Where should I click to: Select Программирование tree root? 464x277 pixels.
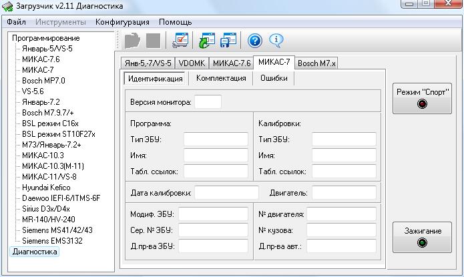pos(46,38)
